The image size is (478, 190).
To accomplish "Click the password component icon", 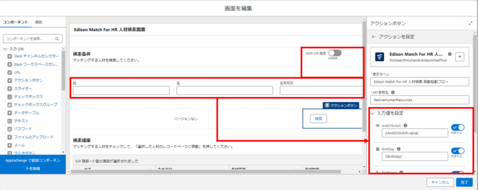I will click(10, 128).
